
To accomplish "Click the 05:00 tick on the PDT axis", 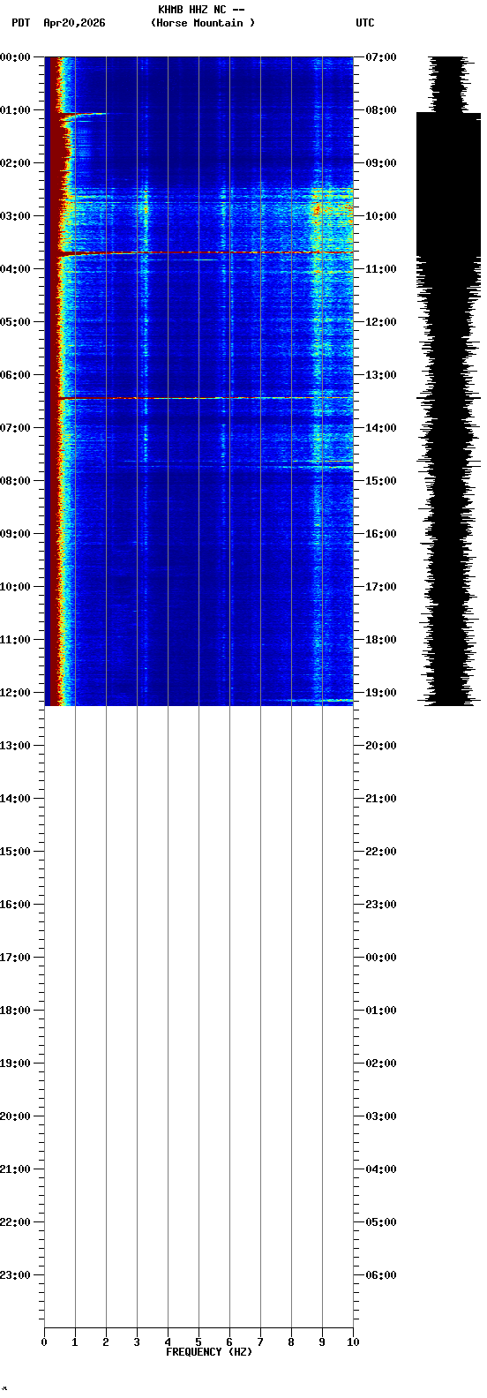I will point(16,322).
